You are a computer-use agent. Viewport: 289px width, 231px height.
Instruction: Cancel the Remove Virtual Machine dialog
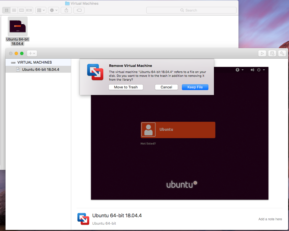click(166, 87)
